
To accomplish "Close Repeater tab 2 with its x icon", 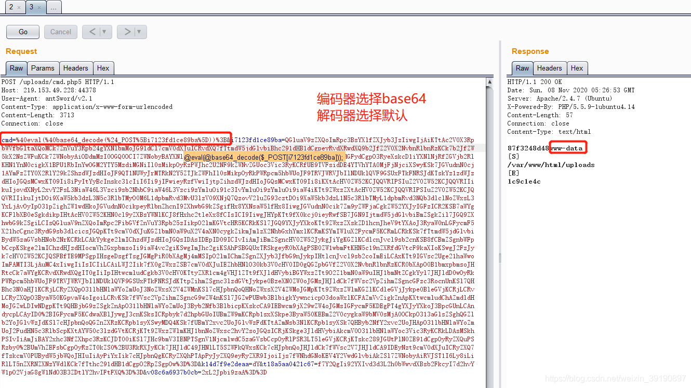I will tap(19, 7).
